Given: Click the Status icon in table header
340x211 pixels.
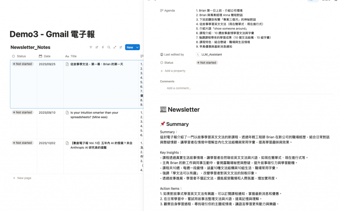Looking at the screenshot, I should 13,56.
